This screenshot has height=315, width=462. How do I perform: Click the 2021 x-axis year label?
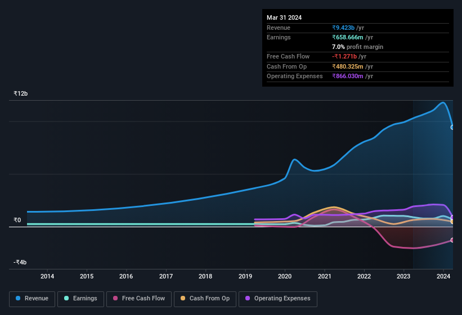click(x=324, y=276)
